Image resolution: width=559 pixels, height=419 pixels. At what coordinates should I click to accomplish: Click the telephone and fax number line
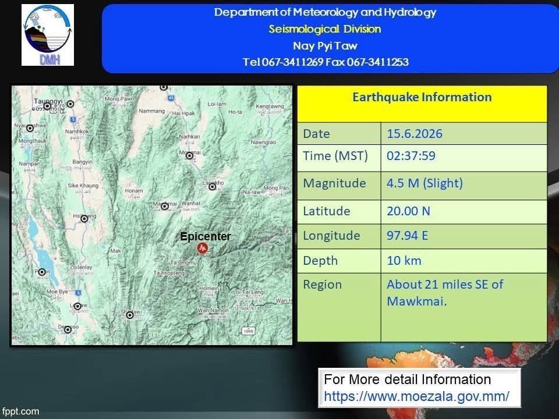point(326,62)
